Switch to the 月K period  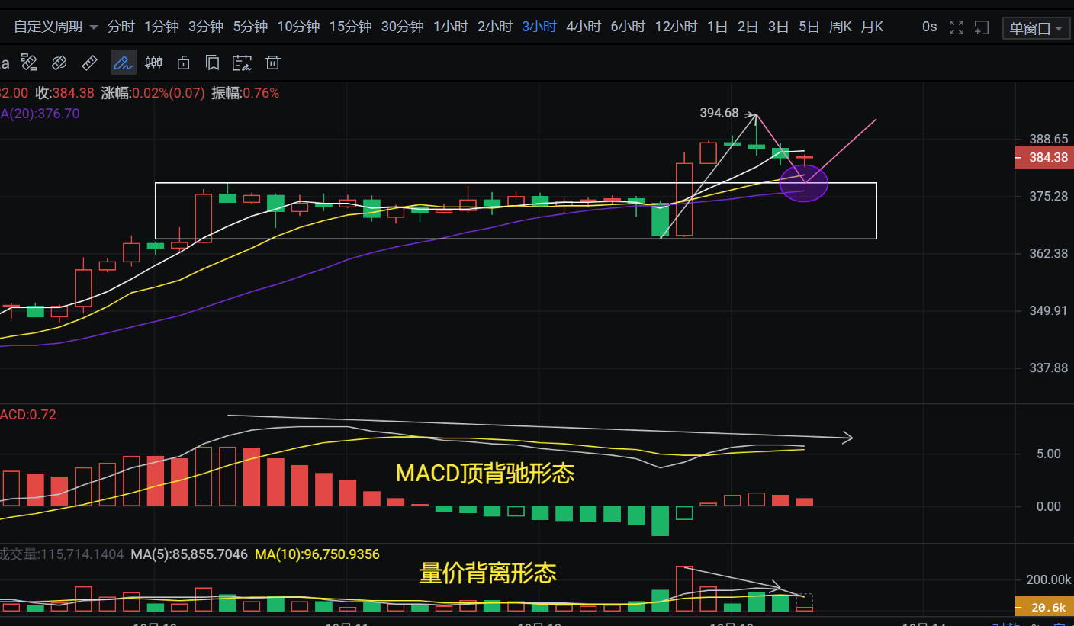872,27
